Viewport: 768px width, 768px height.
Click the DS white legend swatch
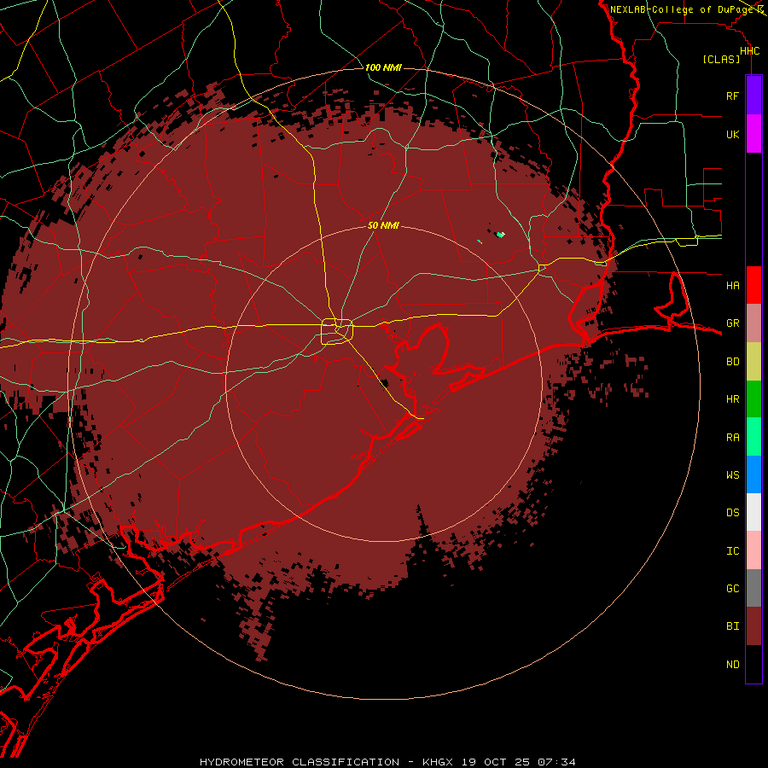point(753,512)
